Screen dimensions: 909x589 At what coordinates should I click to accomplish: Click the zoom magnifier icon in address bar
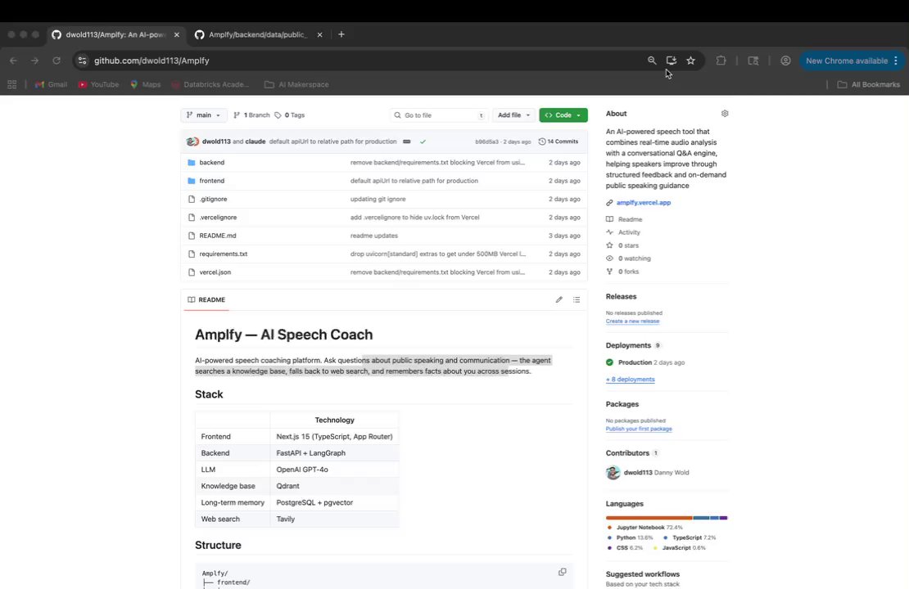coord(652,61)
